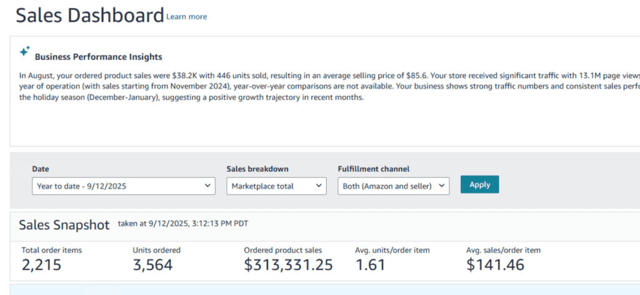The height and width of the screenshot is (295, 640).
Task: Click the Fulfillment channel filter label
Action: [373, 169]
